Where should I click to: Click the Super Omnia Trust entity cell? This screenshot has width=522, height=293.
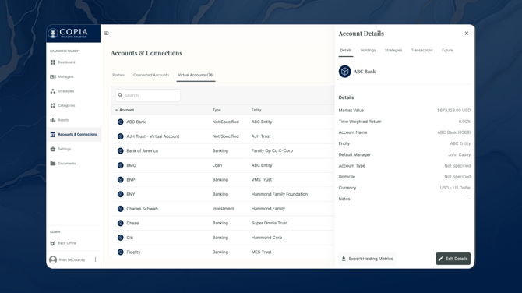pos(270,223)
